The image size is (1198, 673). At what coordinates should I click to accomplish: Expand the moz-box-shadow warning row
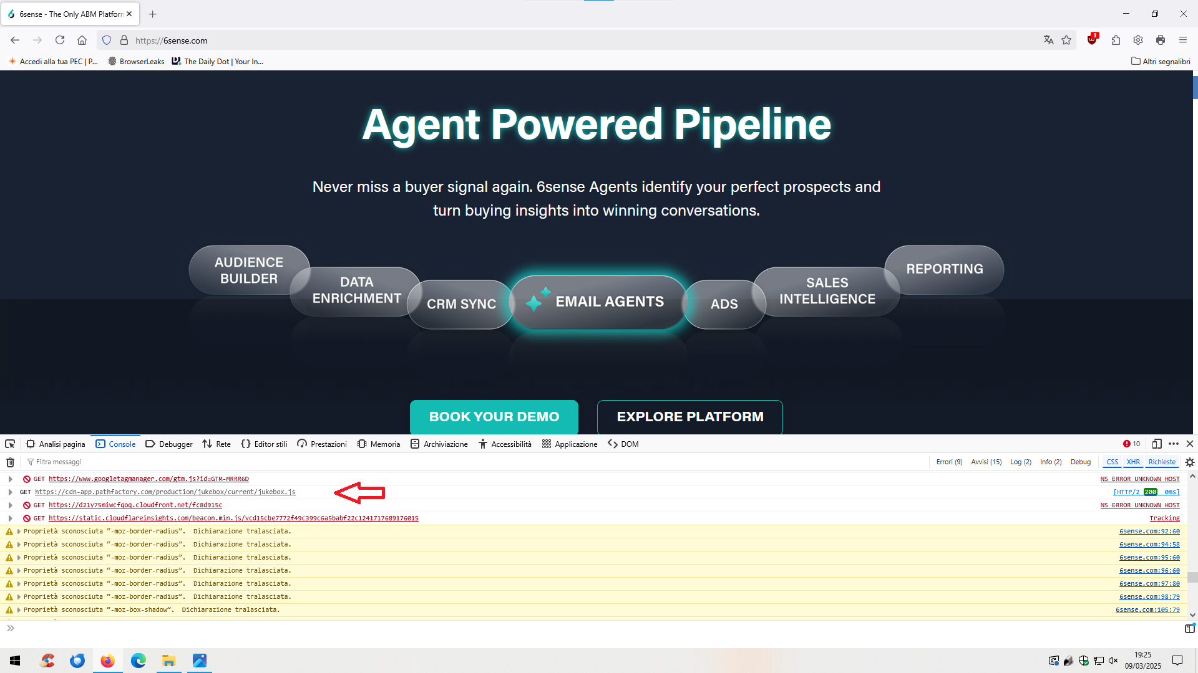pos(19,610)
